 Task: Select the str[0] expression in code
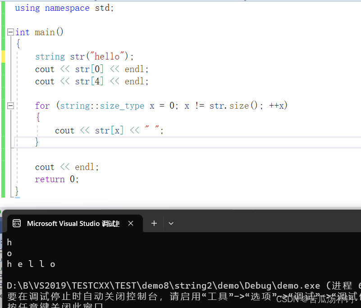(x=89, y=69)
